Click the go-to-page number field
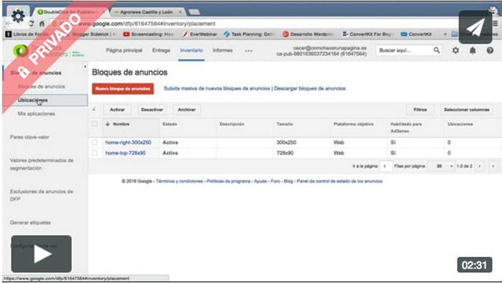Viewport: 502px width, 283px height. (x=386, y=166)
